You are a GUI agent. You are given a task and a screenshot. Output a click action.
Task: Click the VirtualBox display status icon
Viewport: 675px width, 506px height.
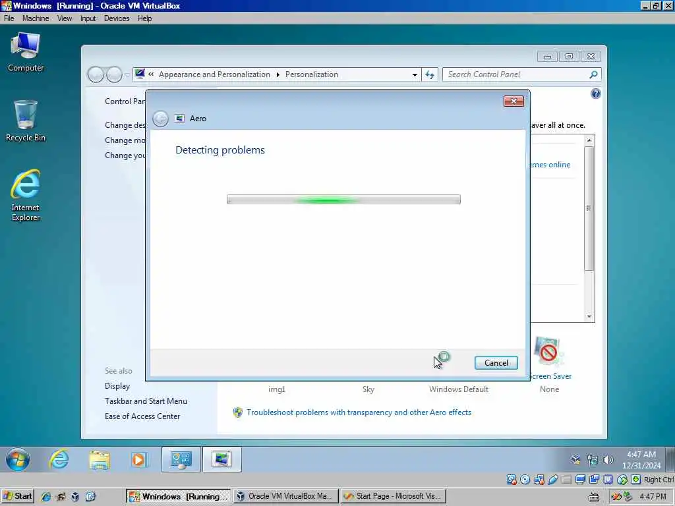(x=580, y=480)
